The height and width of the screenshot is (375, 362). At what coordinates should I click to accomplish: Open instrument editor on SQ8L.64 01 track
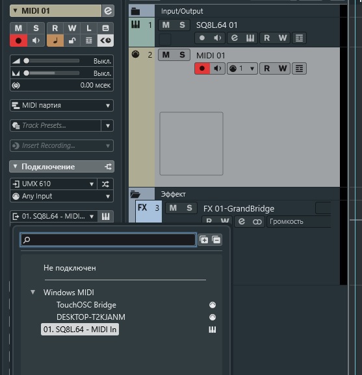pos(250,38)
